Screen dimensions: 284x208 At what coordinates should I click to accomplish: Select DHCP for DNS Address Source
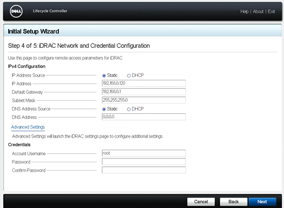[x=129, y=109]
